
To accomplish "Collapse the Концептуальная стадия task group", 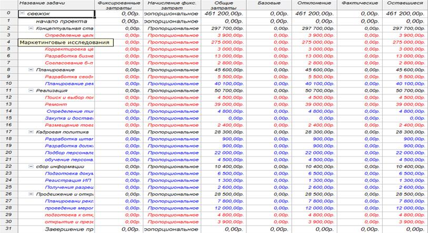I will 31,27.
